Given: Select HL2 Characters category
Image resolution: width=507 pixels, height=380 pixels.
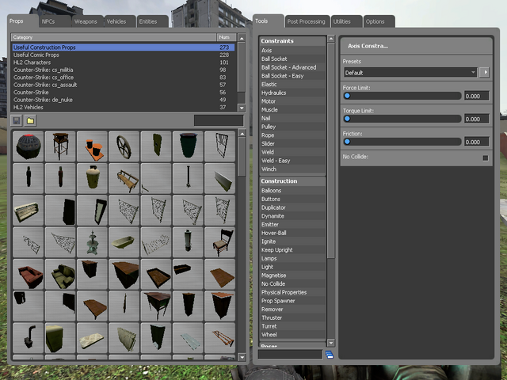Looking at the screenshot, I should coord(124,63).
